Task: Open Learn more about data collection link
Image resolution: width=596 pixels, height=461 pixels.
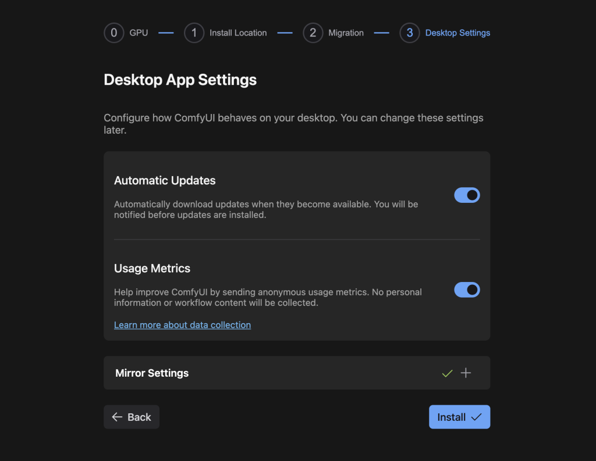Action: pos(182,325)
